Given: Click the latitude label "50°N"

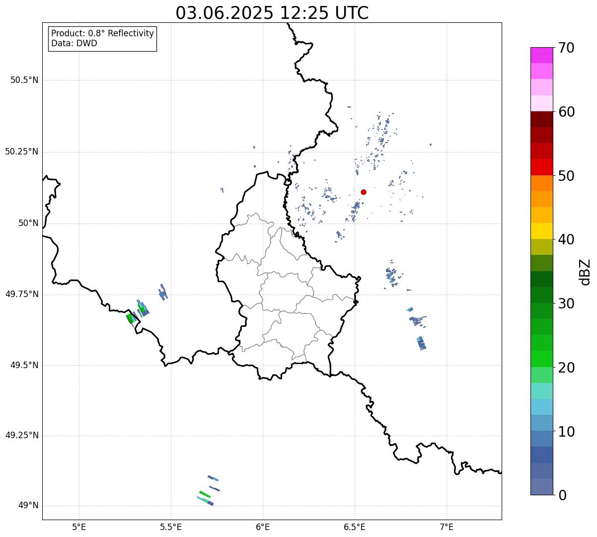Looking at the screenshot, I should pos(28,223).
